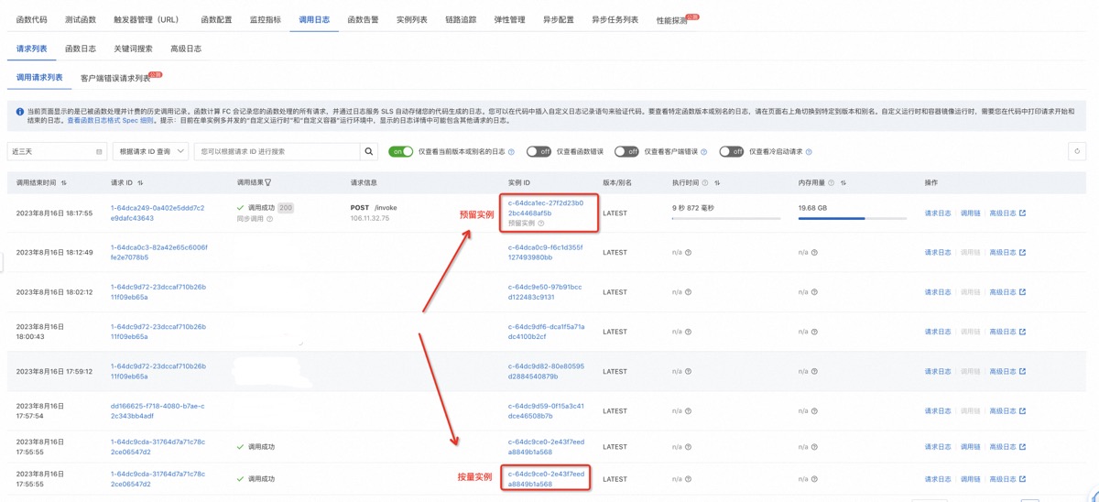Click help icon after 仅查看冷启动请求
This screenshot has width=1099, height=502.
coord(809,152)
